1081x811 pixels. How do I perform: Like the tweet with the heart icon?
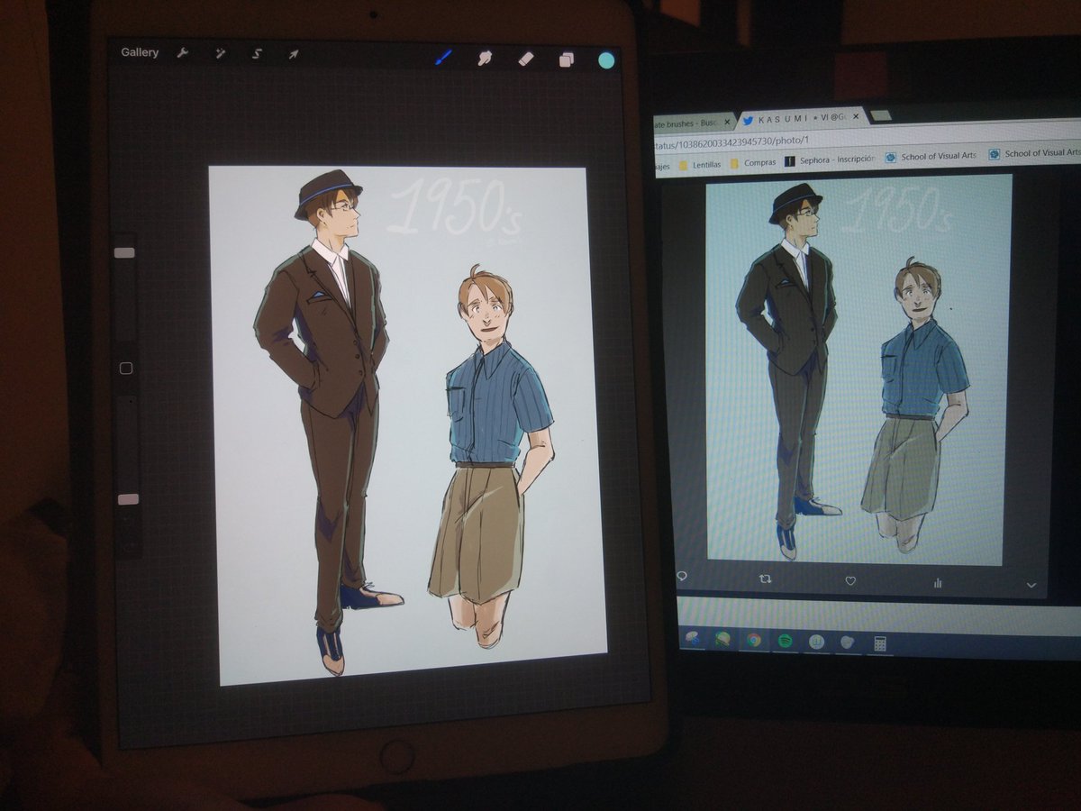coord(849,581)
